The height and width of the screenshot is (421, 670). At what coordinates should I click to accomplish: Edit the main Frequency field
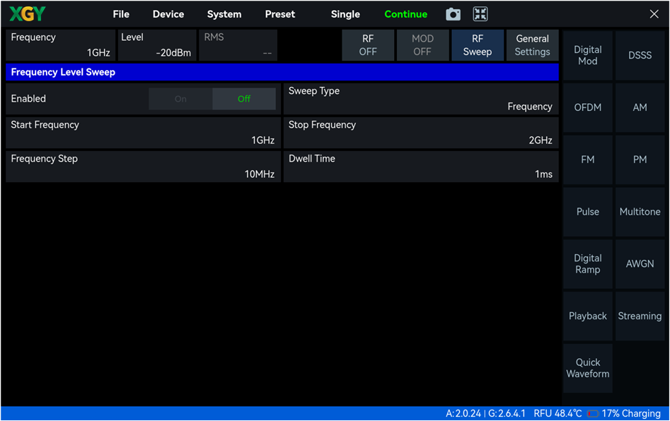click(61, 45)
